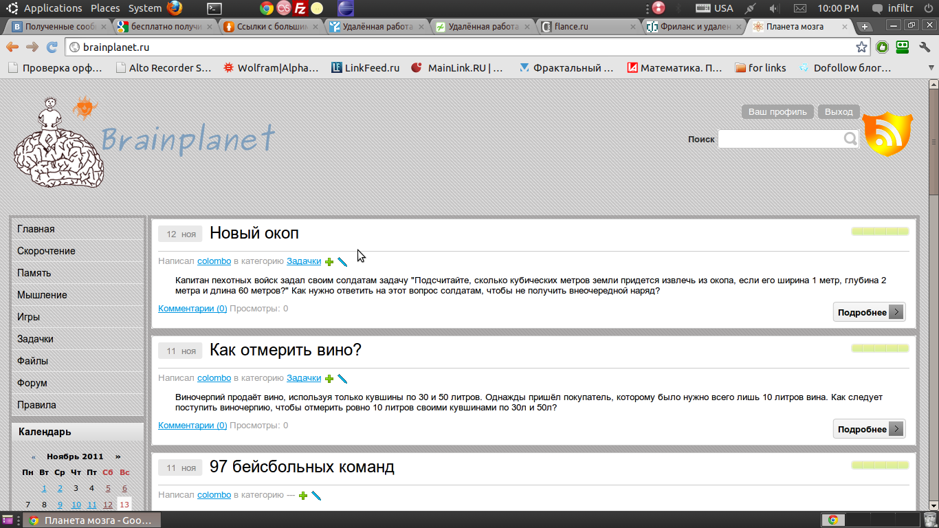This screenshot has width=939, height=528.
Task: Reload the brainplanet.ru page
Action: click(52, 47)
